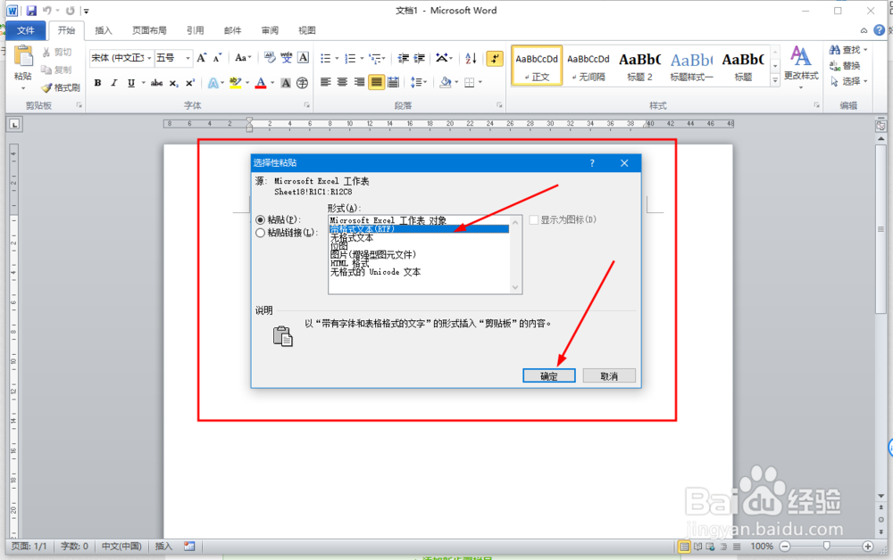
Task: Select the 粘贴链接(L) radio button
Action: click(x=260, y=233)
